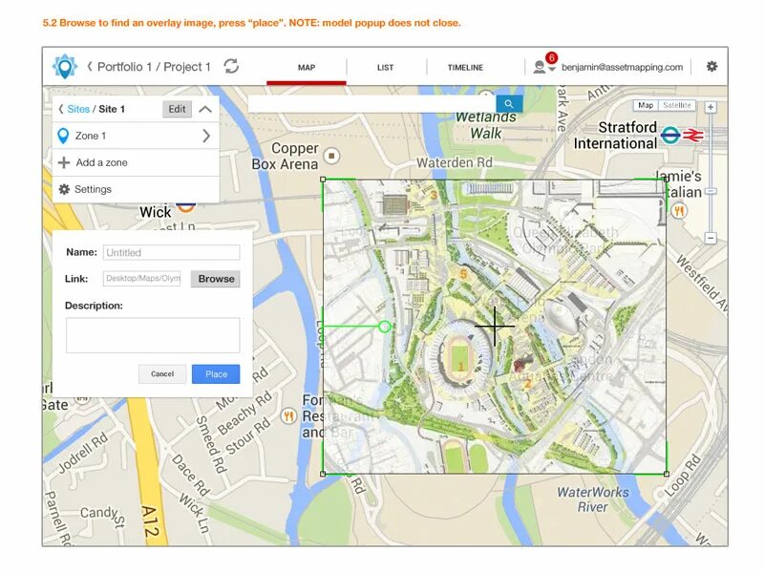
Task: Open the account dropdown arrow
Action: click(x=552, y=70)
